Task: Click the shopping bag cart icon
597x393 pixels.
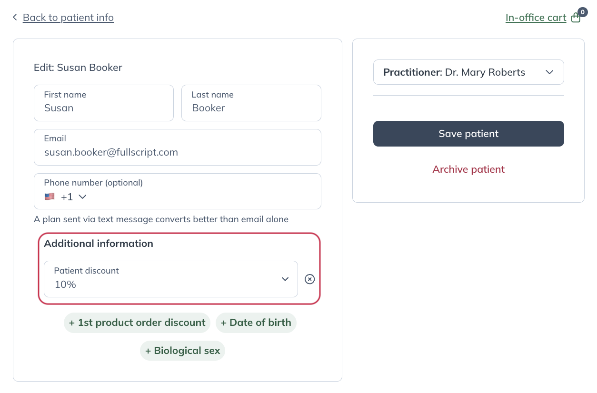Action: coord(576,18)
